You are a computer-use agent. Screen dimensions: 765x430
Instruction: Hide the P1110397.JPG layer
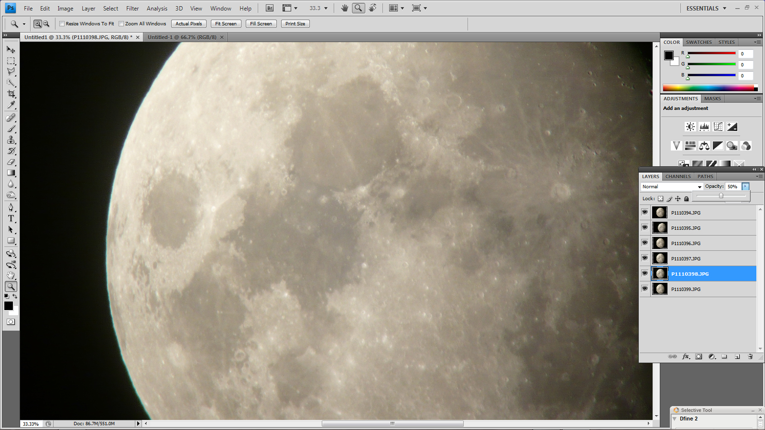645,258
